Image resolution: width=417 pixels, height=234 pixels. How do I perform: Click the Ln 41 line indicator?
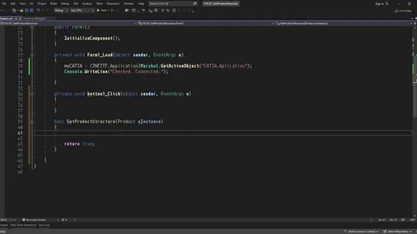(382, 220)
